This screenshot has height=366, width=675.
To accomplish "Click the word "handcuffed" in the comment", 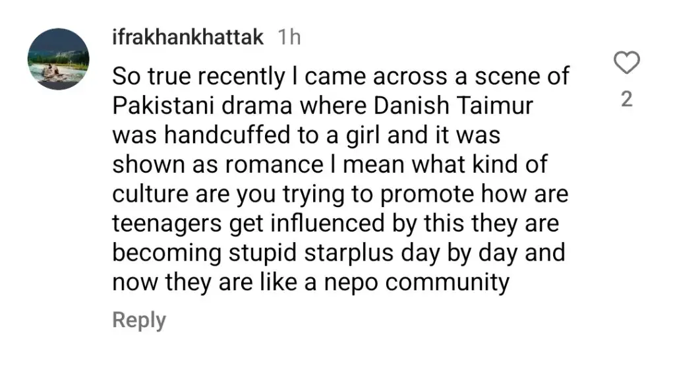I will click(x=227, y=135).
